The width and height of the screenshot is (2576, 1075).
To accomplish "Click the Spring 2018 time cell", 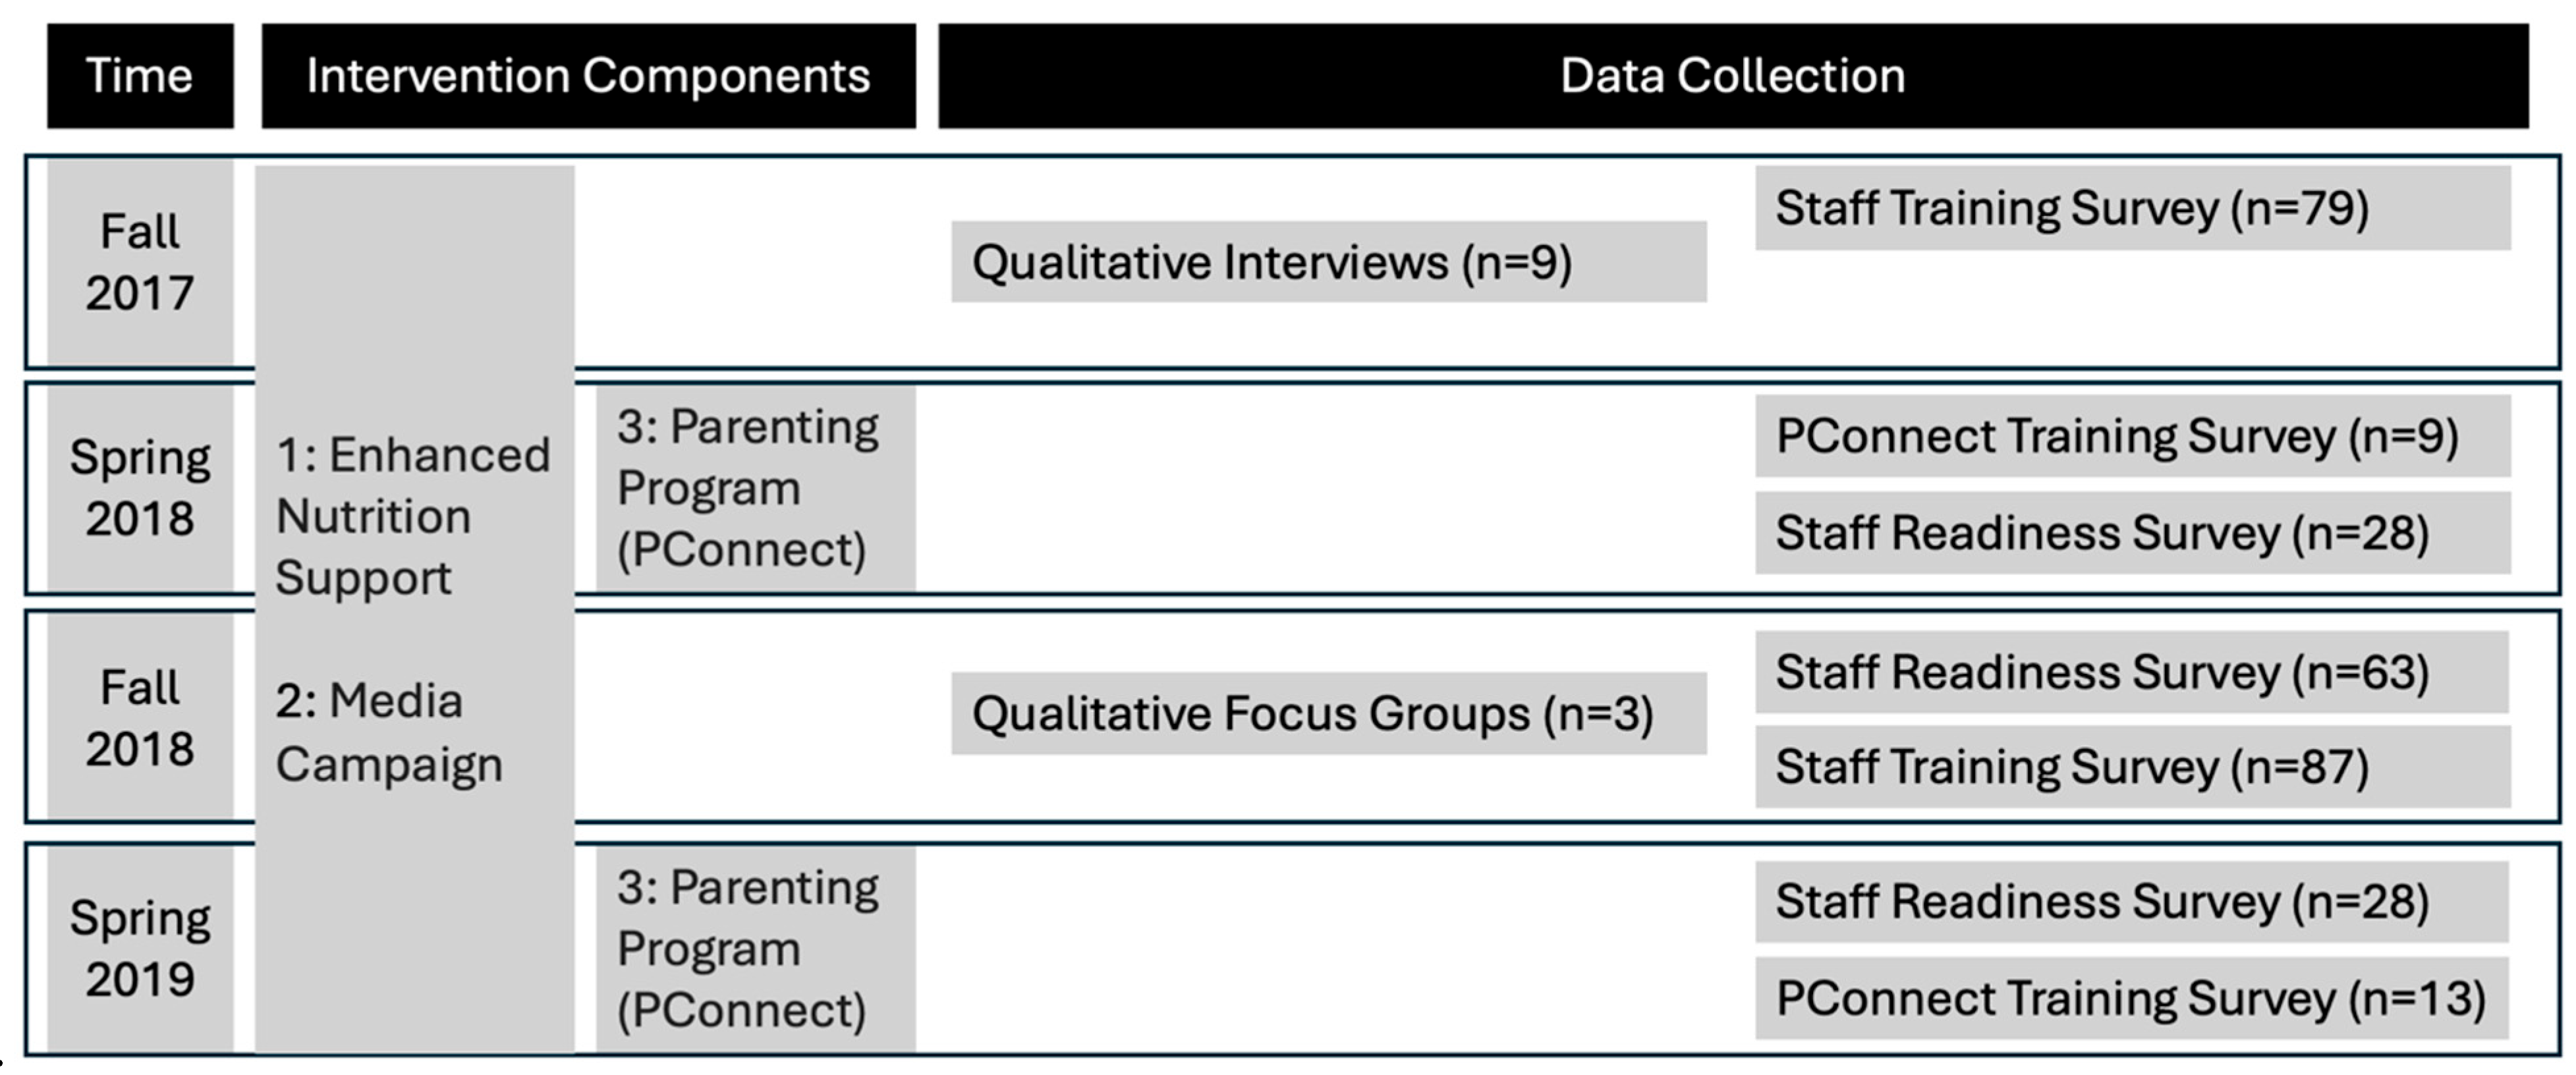I will coord(140,488).
